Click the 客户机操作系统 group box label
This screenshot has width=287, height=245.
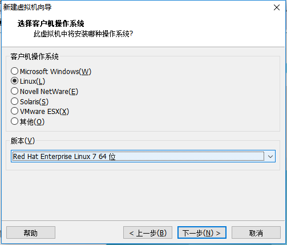[x=34, y=56]
